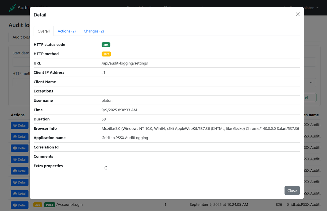Switch to the Overall tab
Screen dimensions: 327x211
coord(44,31)
